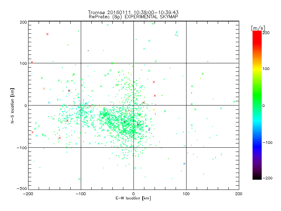
Task: Pick the yellow band of the colorbar
Action: [257, 69]
